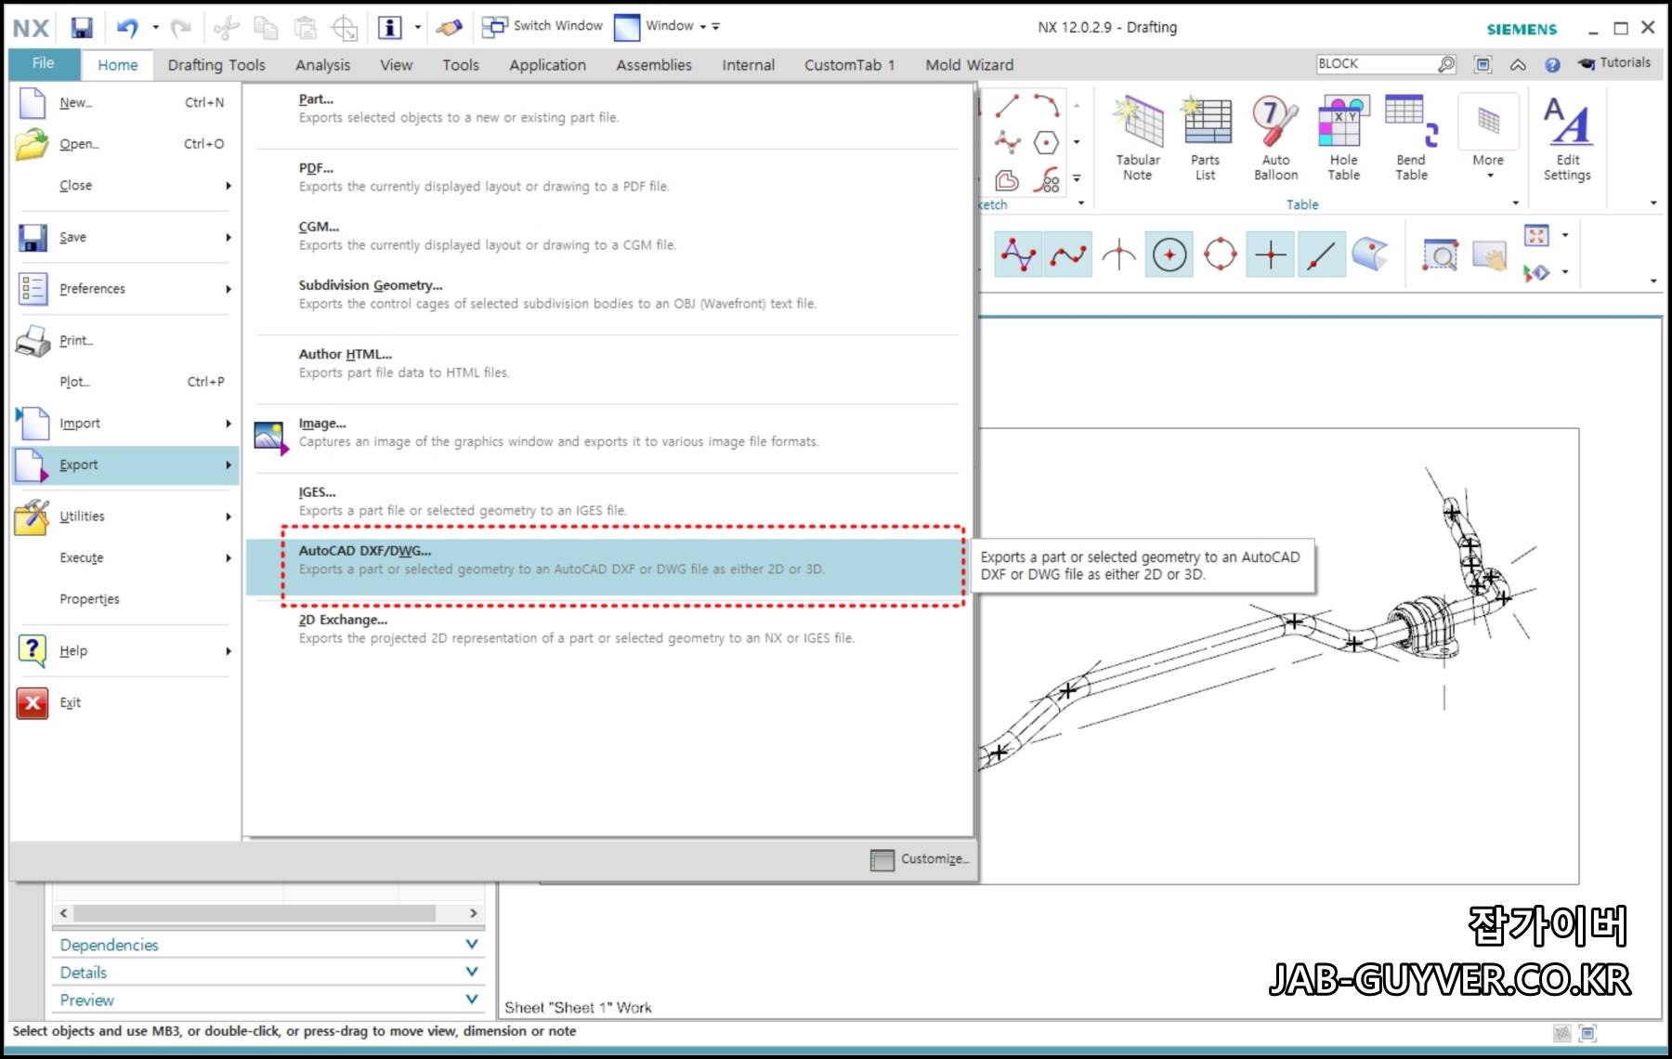Viewport: 1672px width, 1059px height.
Task: Click the Information icon in title bar
Action: [x=390, y=28]
